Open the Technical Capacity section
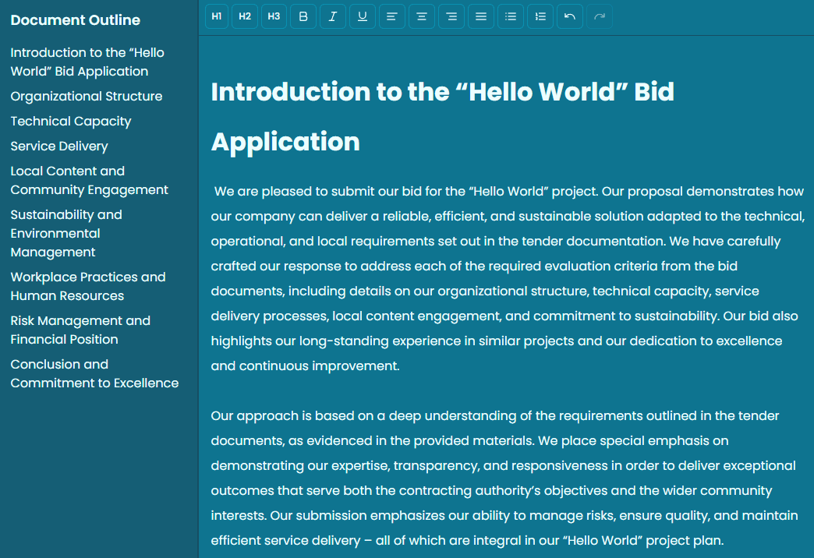 [70, 121]
